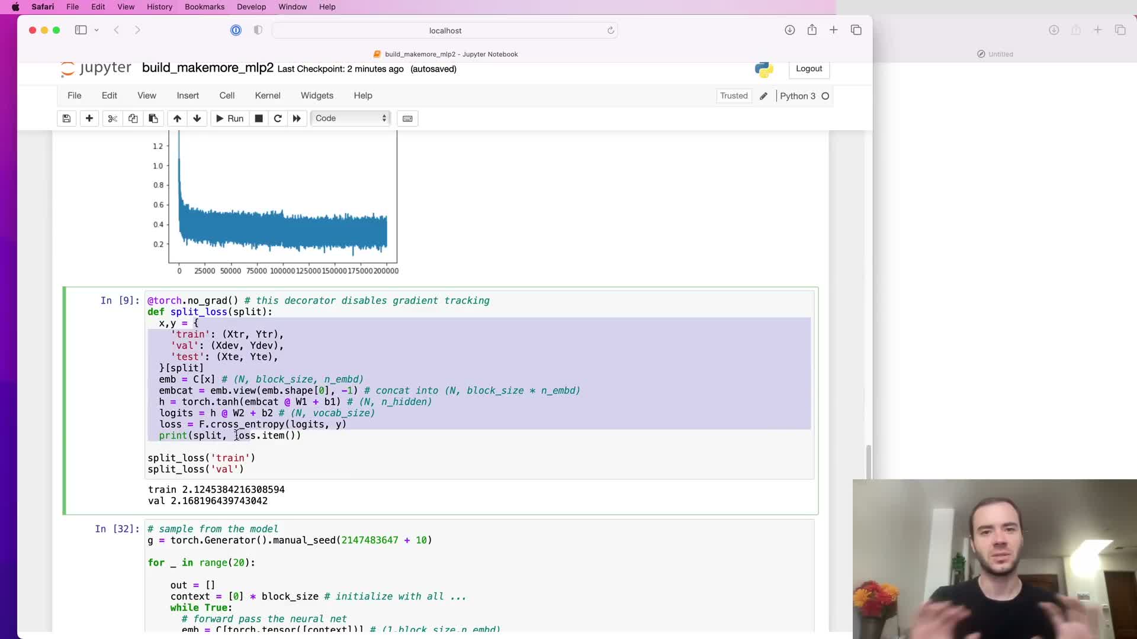This screenshot has height=639, width=1137.
Task: Restart the kernel circular arrow icon
Action: [x=278, y=118]
